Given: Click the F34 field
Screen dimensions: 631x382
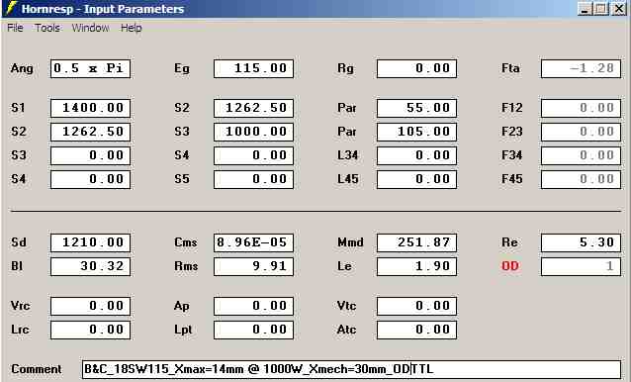Looking at the screenshot, I should 582,155.
